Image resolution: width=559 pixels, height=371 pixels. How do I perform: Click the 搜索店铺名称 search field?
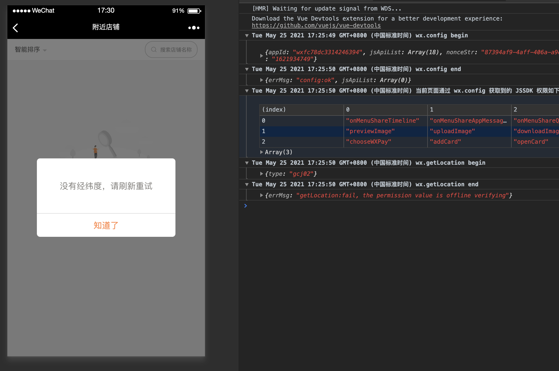[x=175, y=49]
